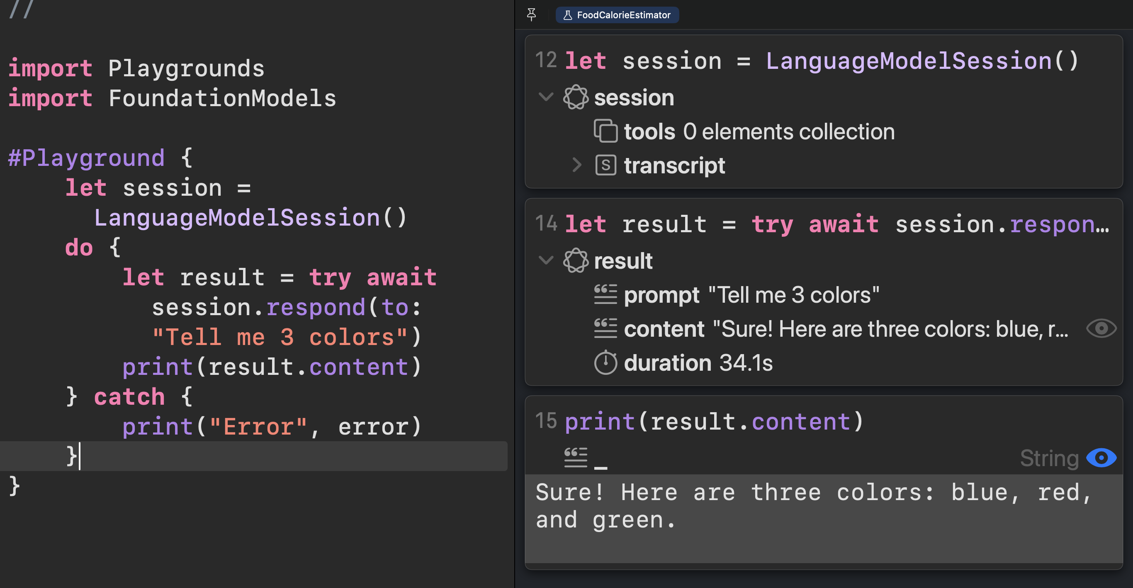Screen dimensions: 1133x588
Task: Click the line 15 print(result.content) header
Action: pyautogui.click(x=713, y=421)
